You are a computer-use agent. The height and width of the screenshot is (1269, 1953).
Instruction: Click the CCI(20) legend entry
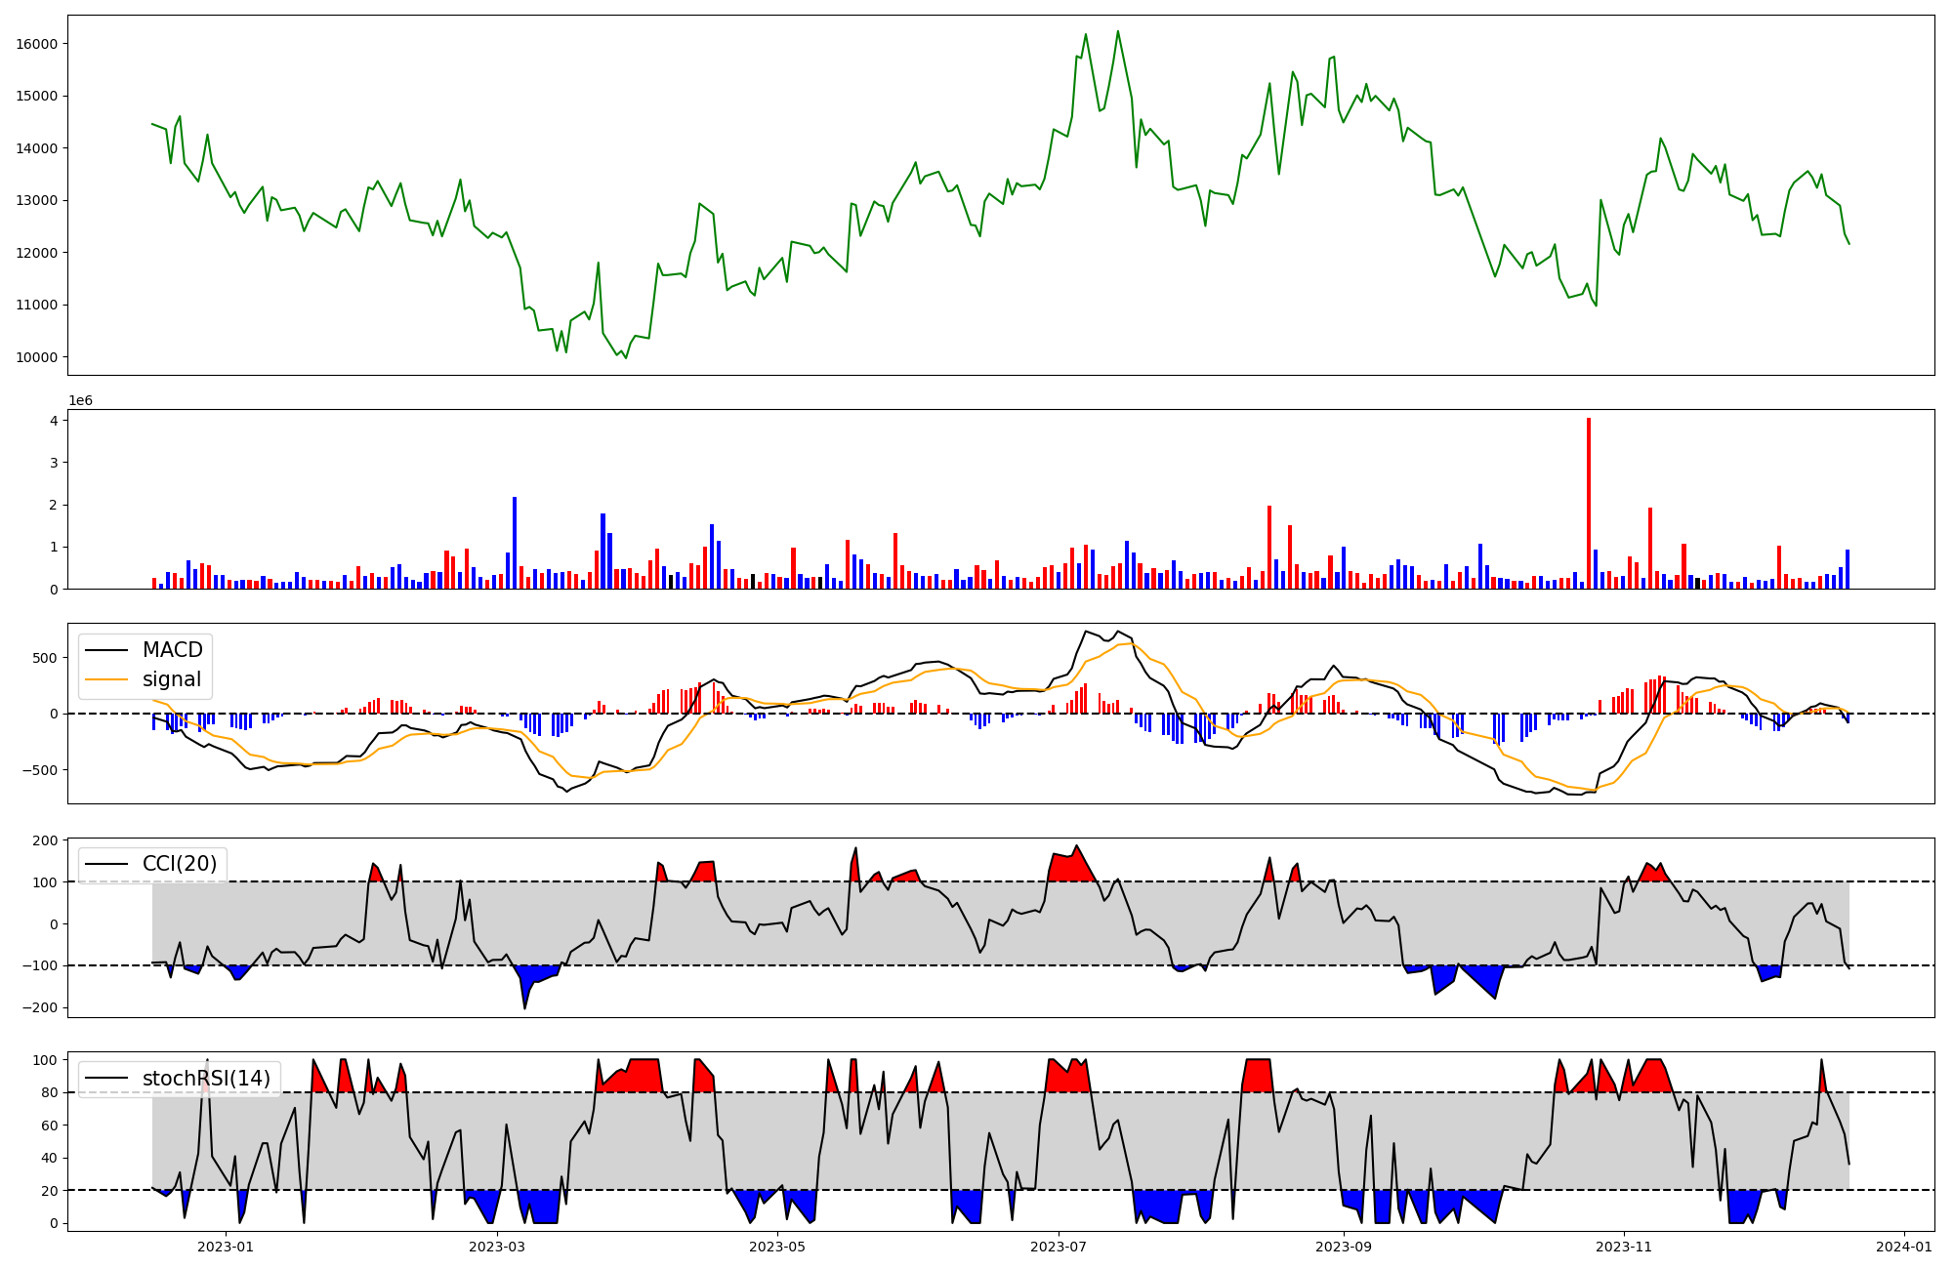click(x=180, y=864)
